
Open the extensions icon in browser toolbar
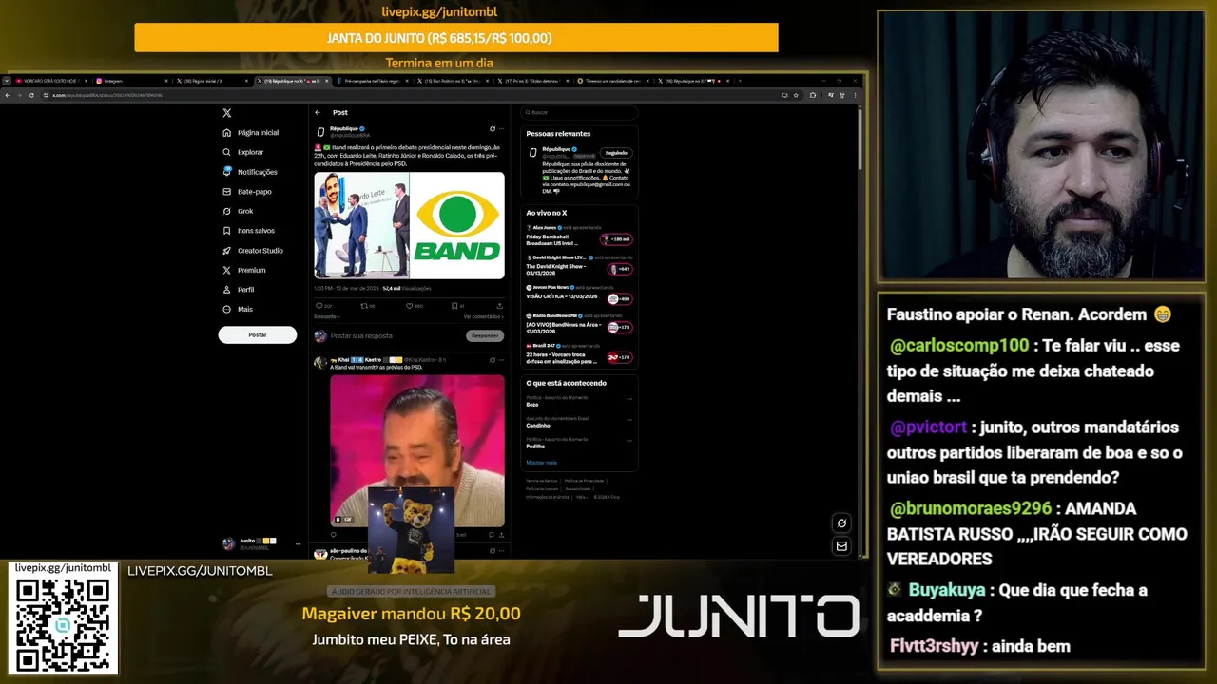812,95
